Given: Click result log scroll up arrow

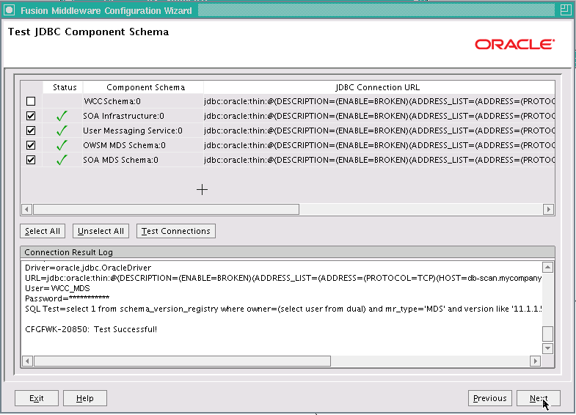Looking at the screenshot, I should tap(547, 268).
